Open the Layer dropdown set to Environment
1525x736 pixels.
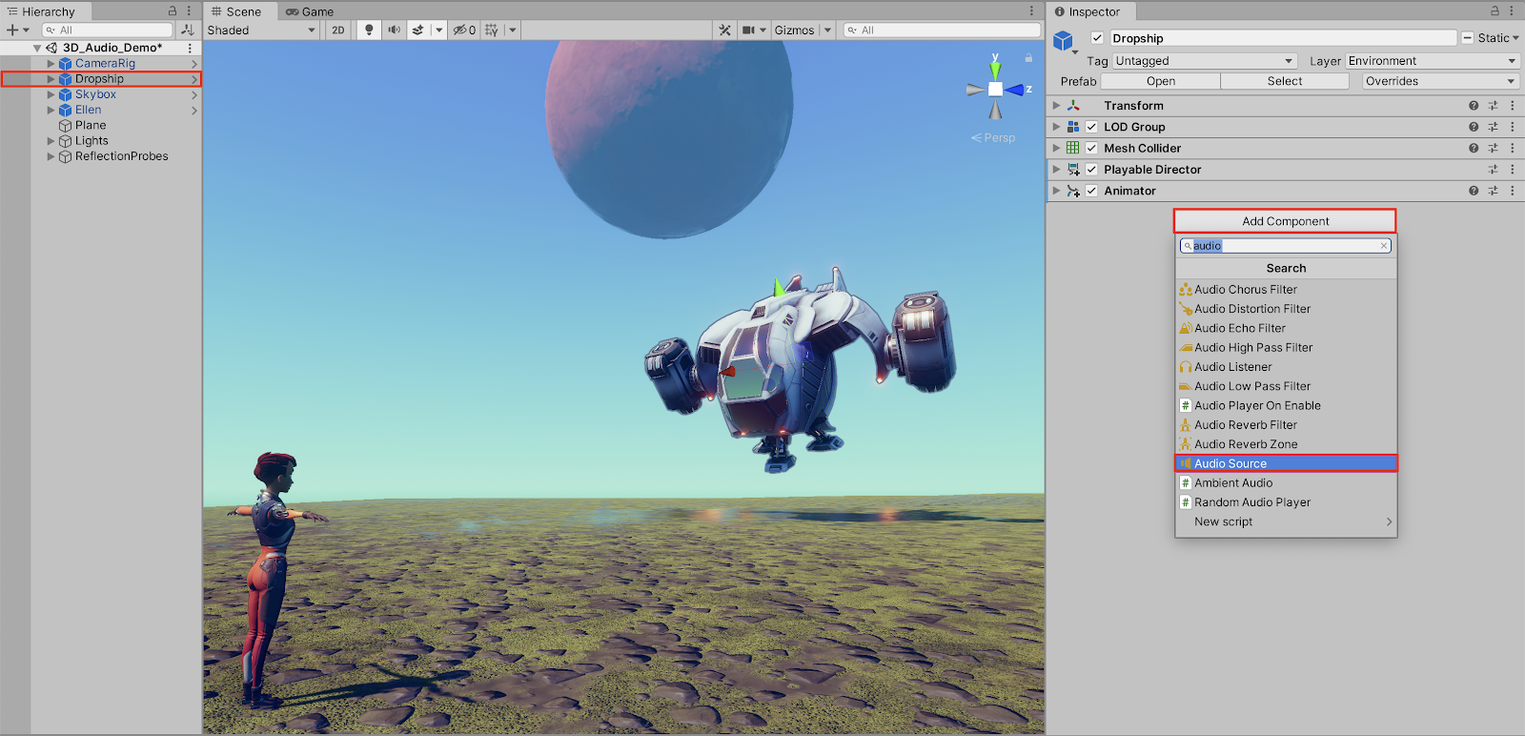tap(1431, 61)
